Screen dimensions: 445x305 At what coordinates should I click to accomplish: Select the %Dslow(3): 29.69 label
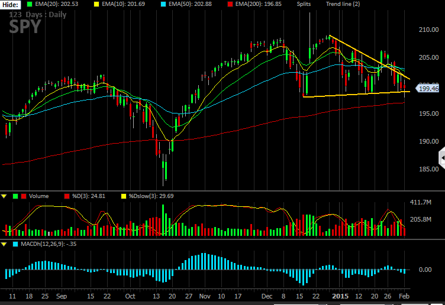(151, 196)
